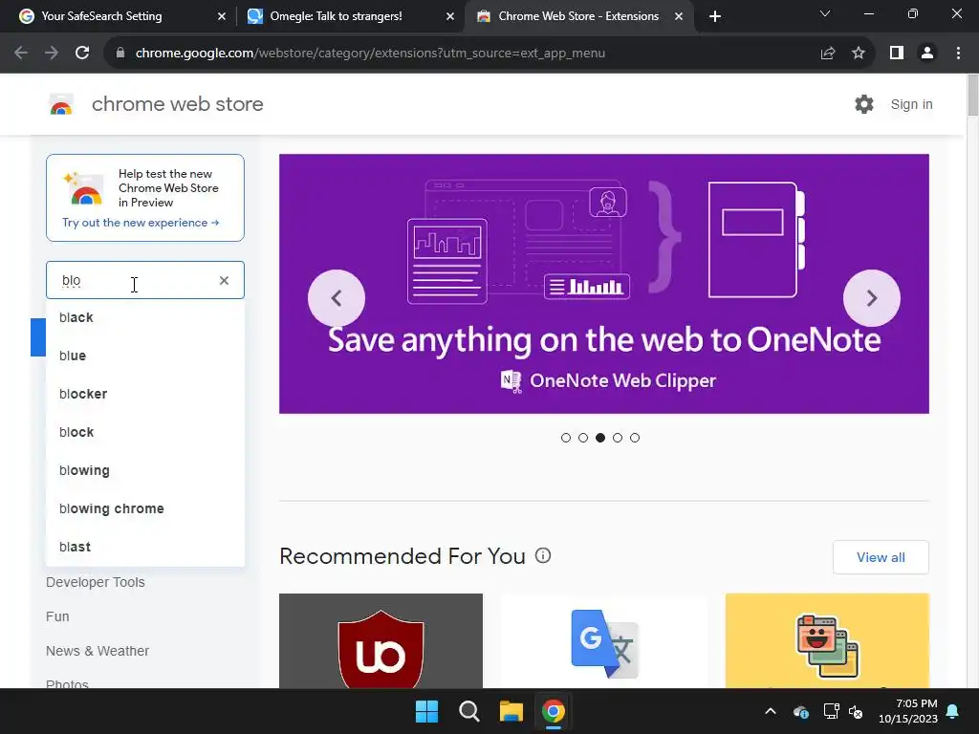Open Fun category
The image size is (979, 734).
coord(57,616)
